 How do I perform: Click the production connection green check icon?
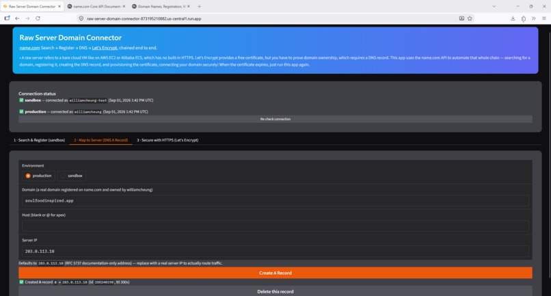pos(21,111)
